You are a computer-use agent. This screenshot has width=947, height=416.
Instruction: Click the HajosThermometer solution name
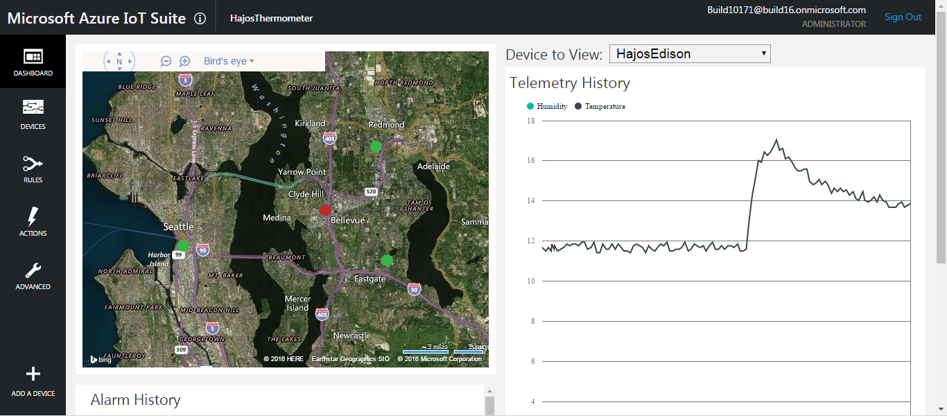[272, 18]
